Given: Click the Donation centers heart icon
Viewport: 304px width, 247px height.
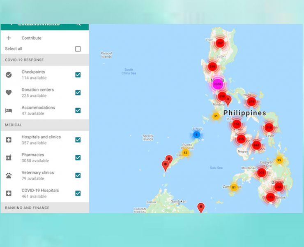Looking at the screenshot, I should [9, 93].
